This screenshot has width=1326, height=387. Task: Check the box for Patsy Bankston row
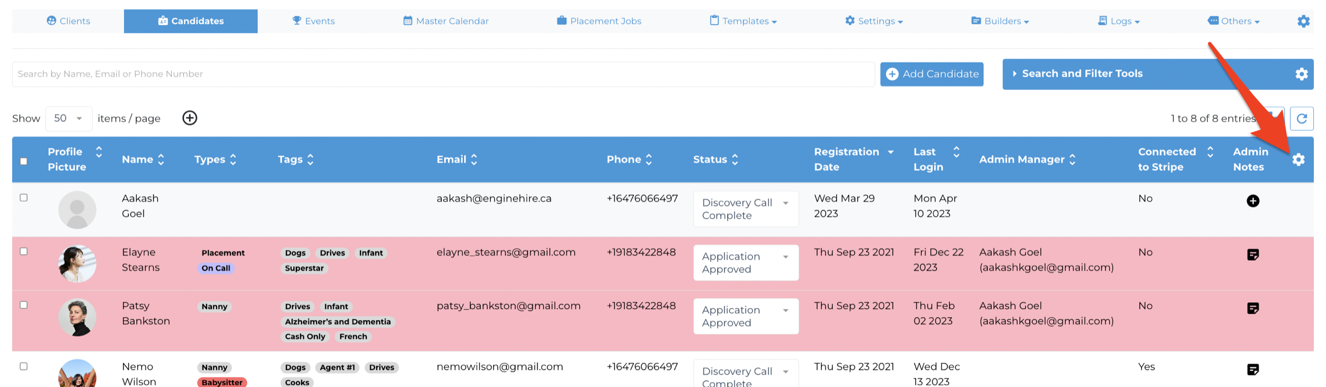click(x=24, y=305)
